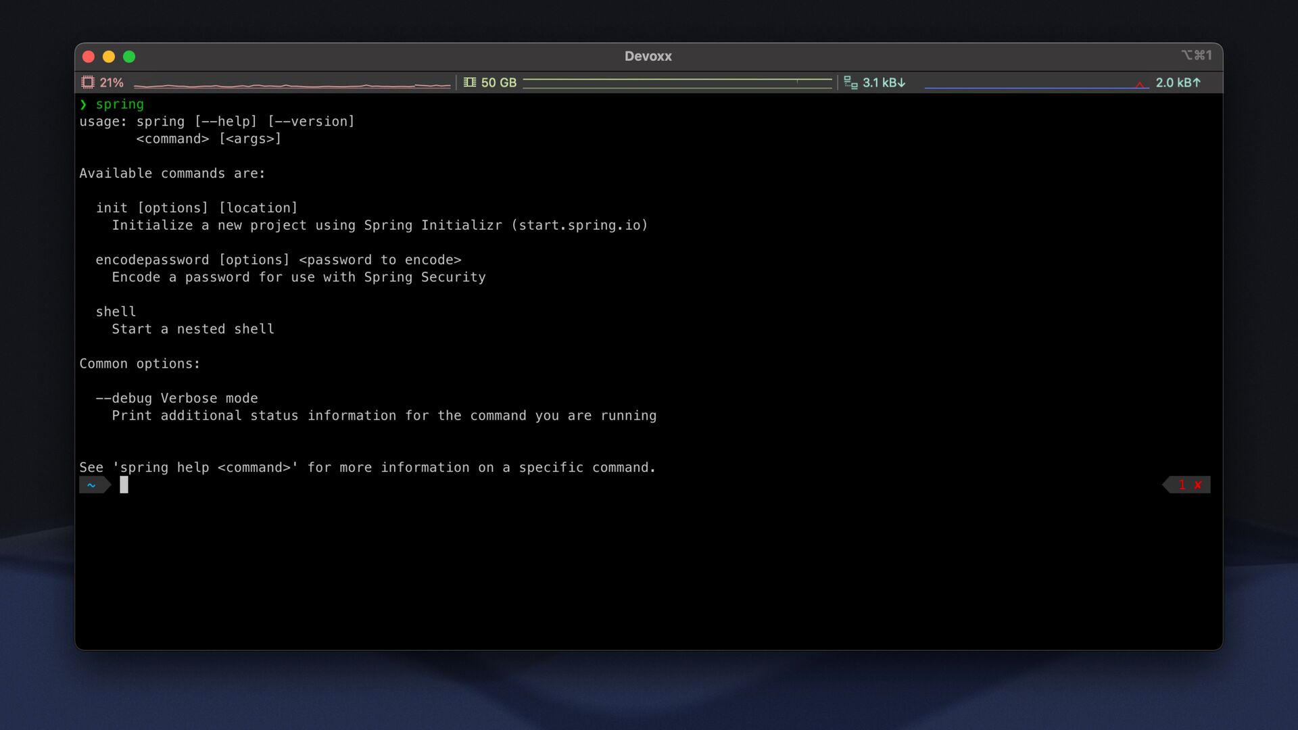Click the upload arrow next to 2.0 kB

point(1197,82)
